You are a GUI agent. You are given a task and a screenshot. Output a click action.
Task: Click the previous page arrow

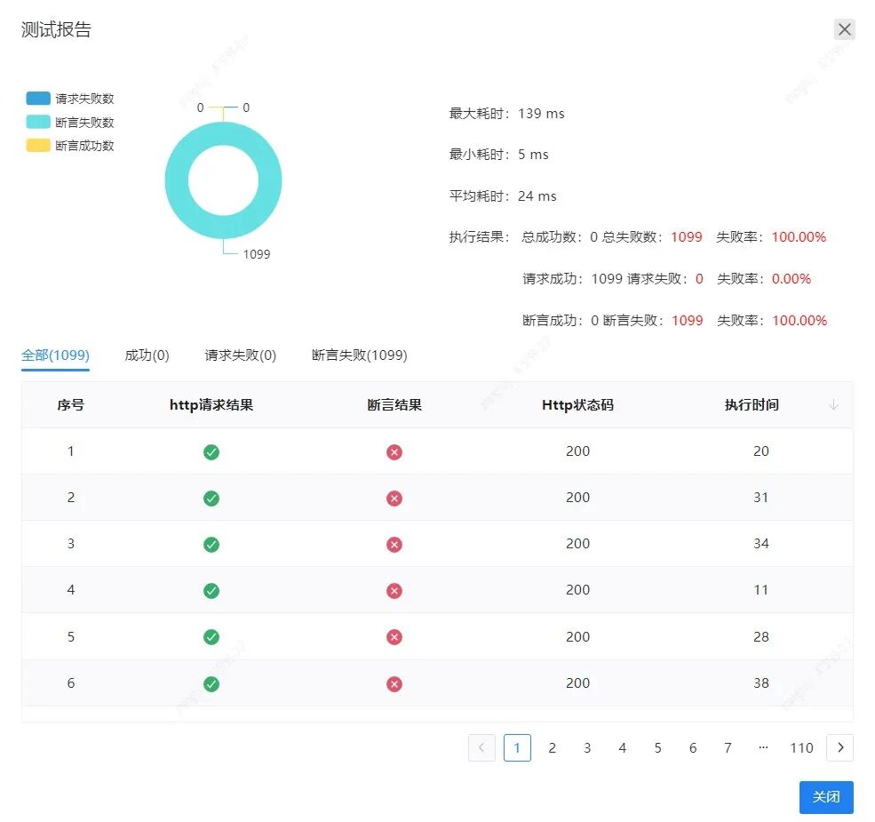(x=481, y=747)
